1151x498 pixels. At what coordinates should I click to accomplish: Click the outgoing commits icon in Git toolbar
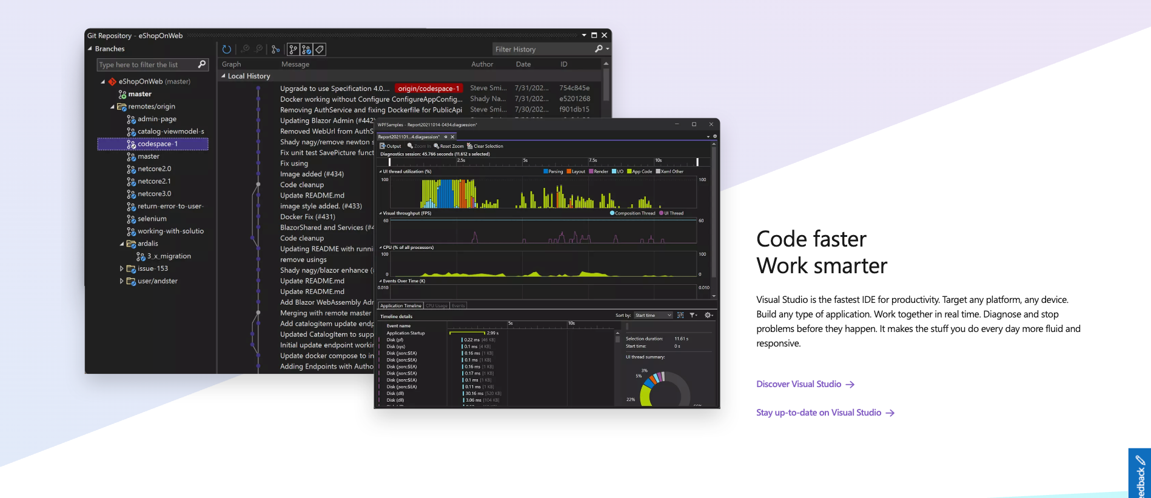259,49
